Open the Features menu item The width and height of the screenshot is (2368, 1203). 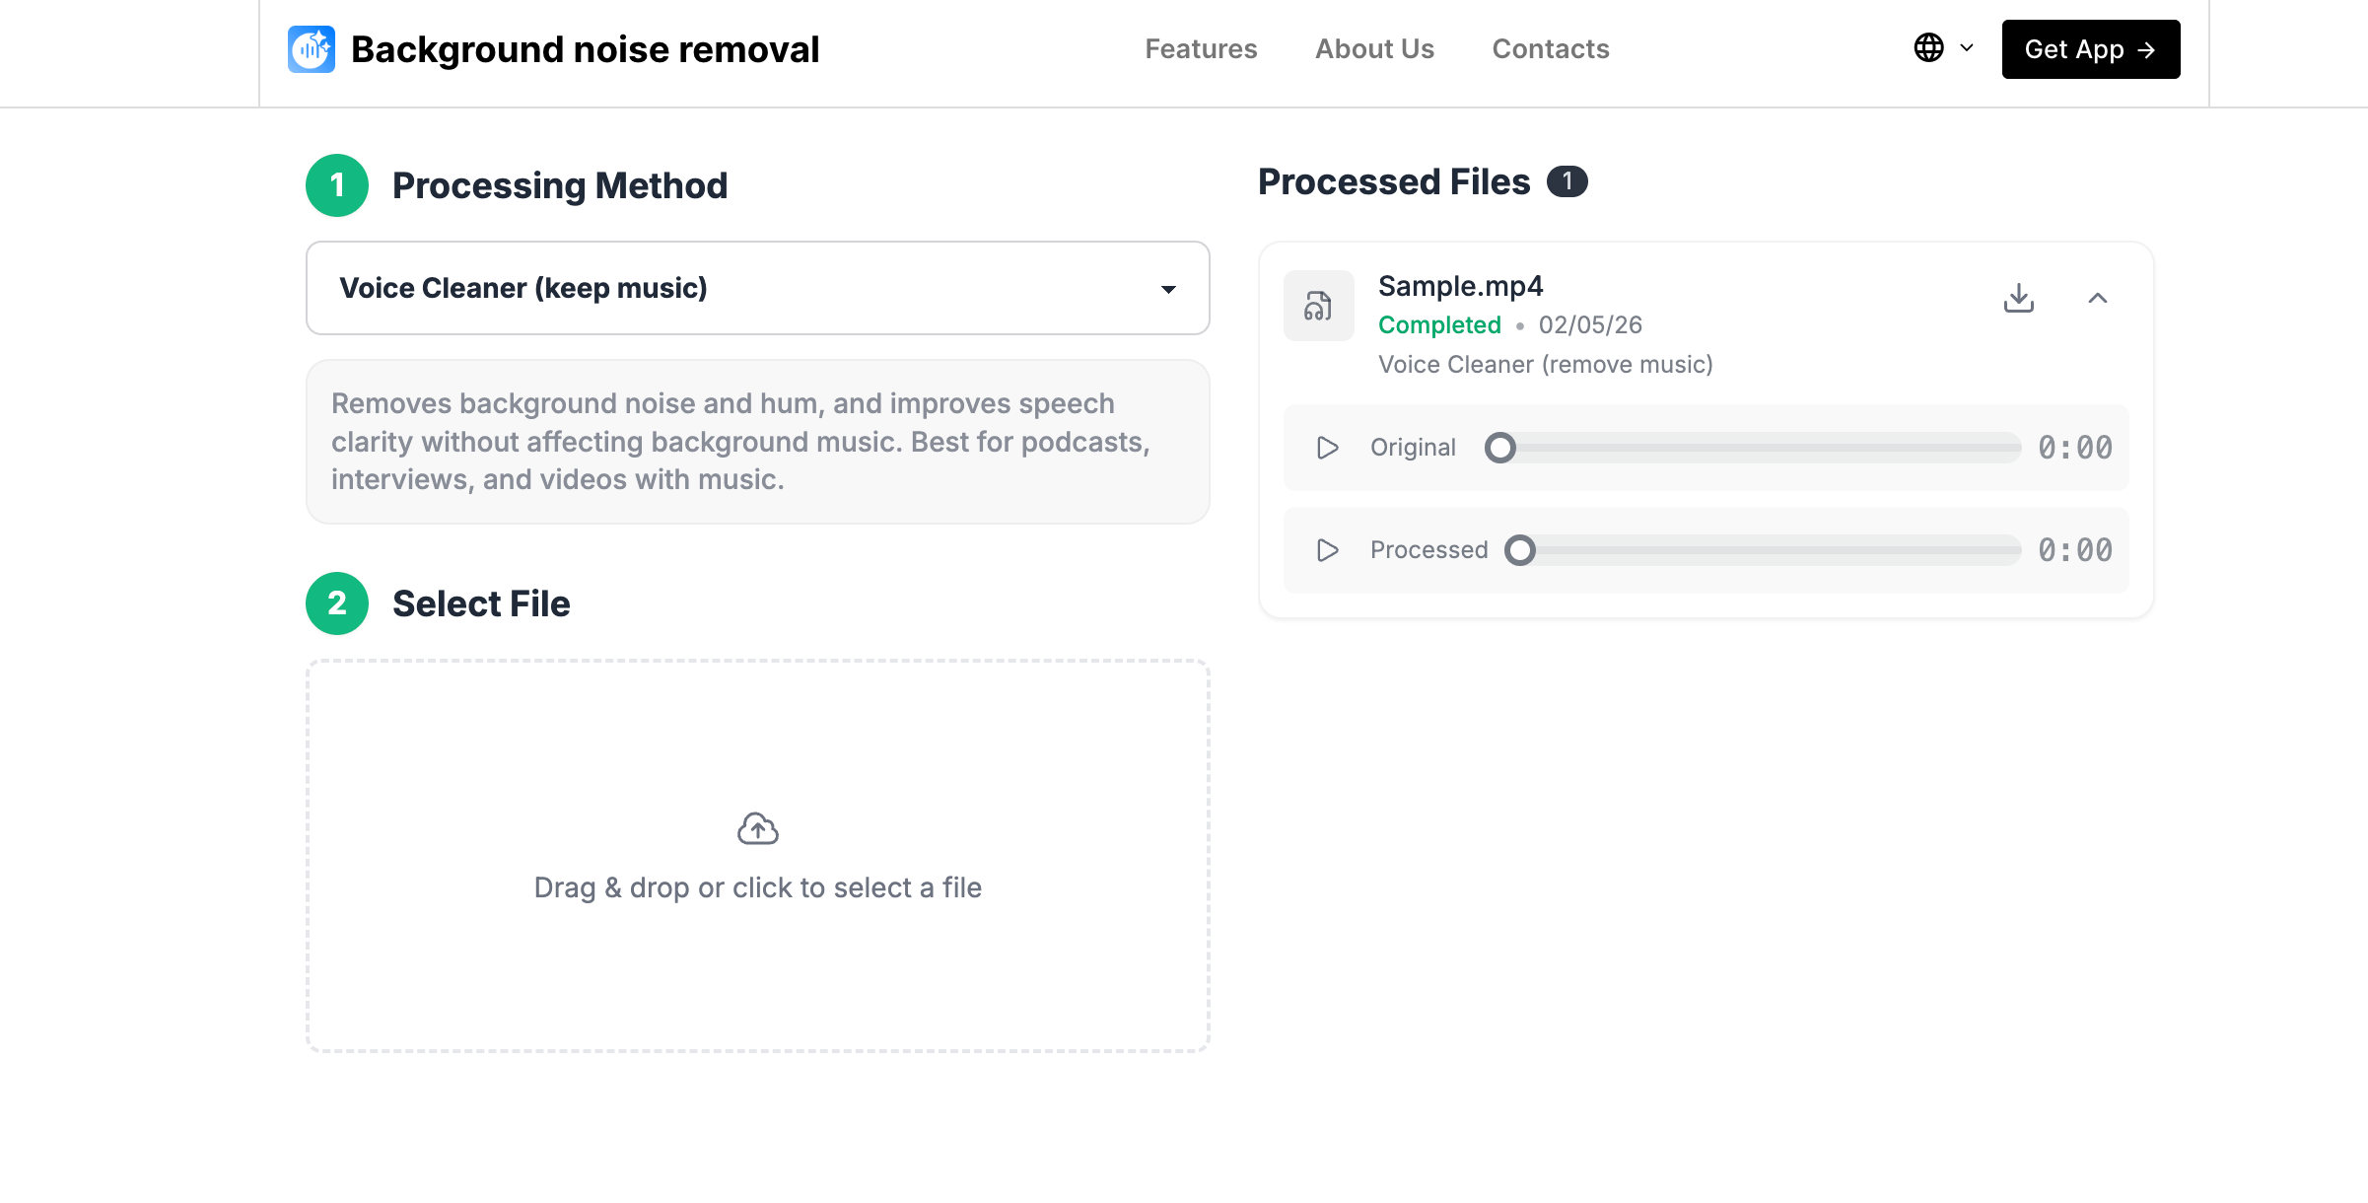1200,49
